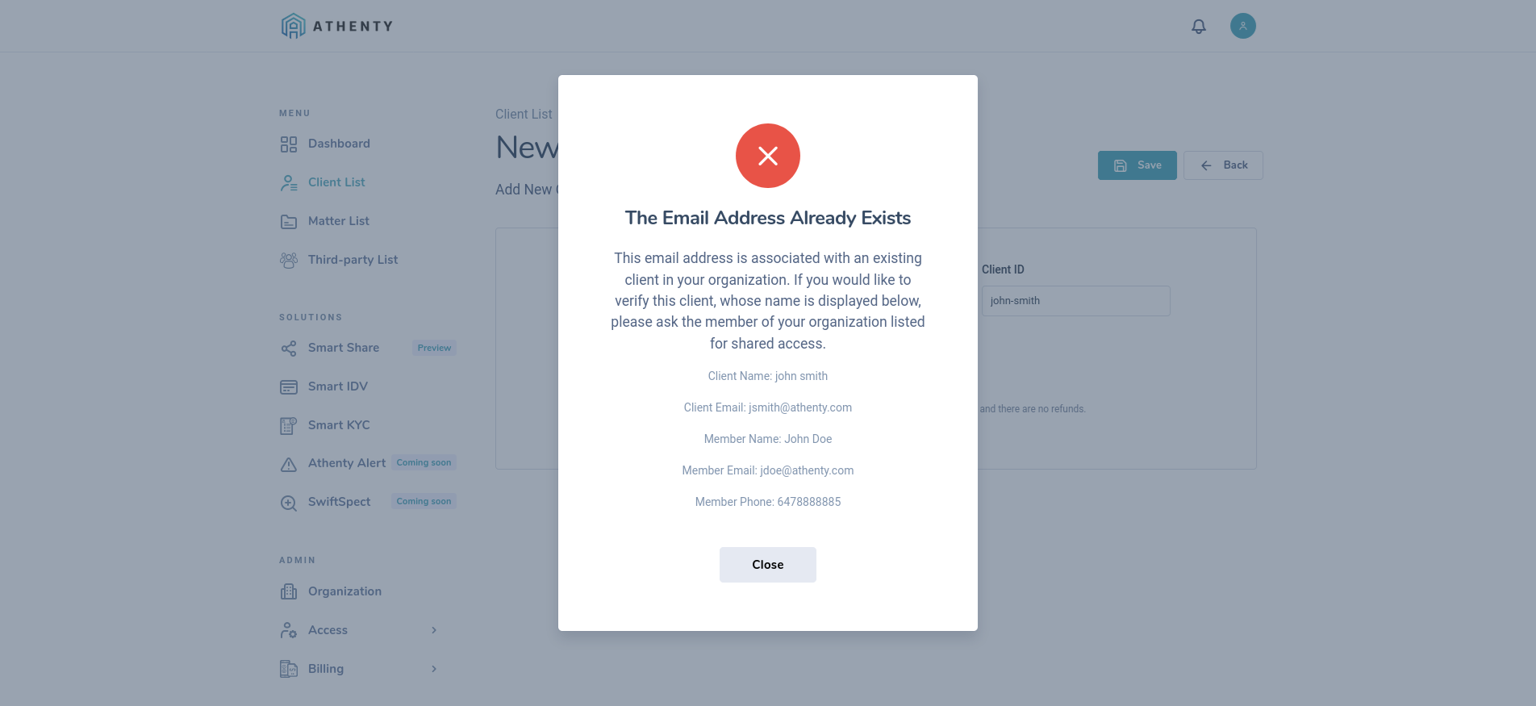Open the Matter List folder icon
The width and height of the screenshot is (1536, 706).
[x=289, y=221]
